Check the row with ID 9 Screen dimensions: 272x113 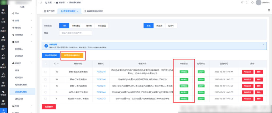point(45,92)
